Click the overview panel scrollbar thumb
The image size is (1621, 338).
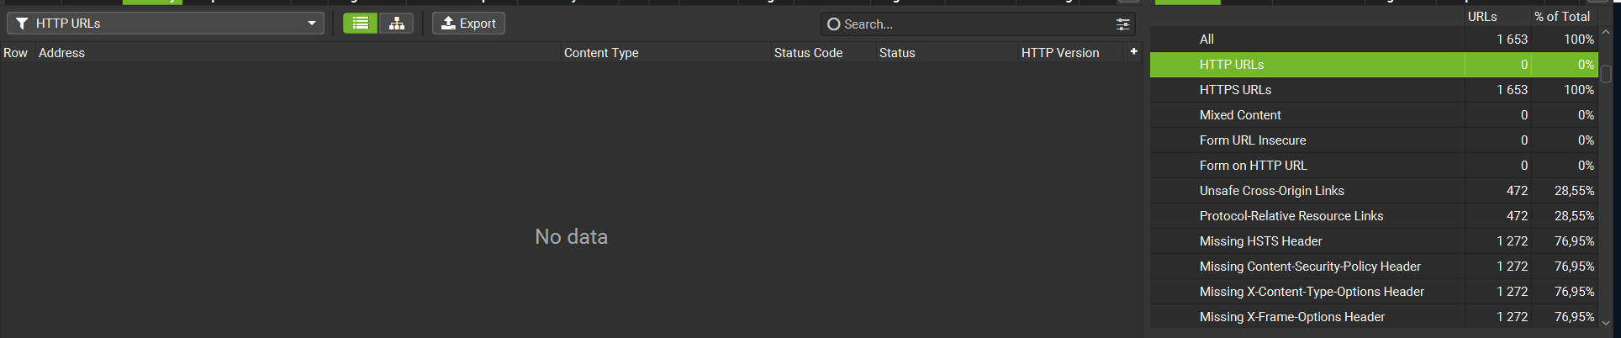click(x=1605, y=74)
